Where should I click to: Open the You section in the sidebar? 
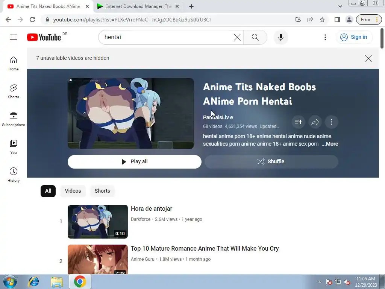coord(14,147)
